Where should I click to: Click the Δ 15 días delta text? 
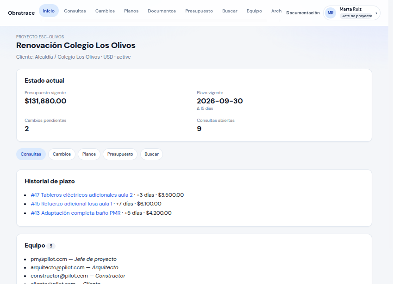[x=205, y=109]
